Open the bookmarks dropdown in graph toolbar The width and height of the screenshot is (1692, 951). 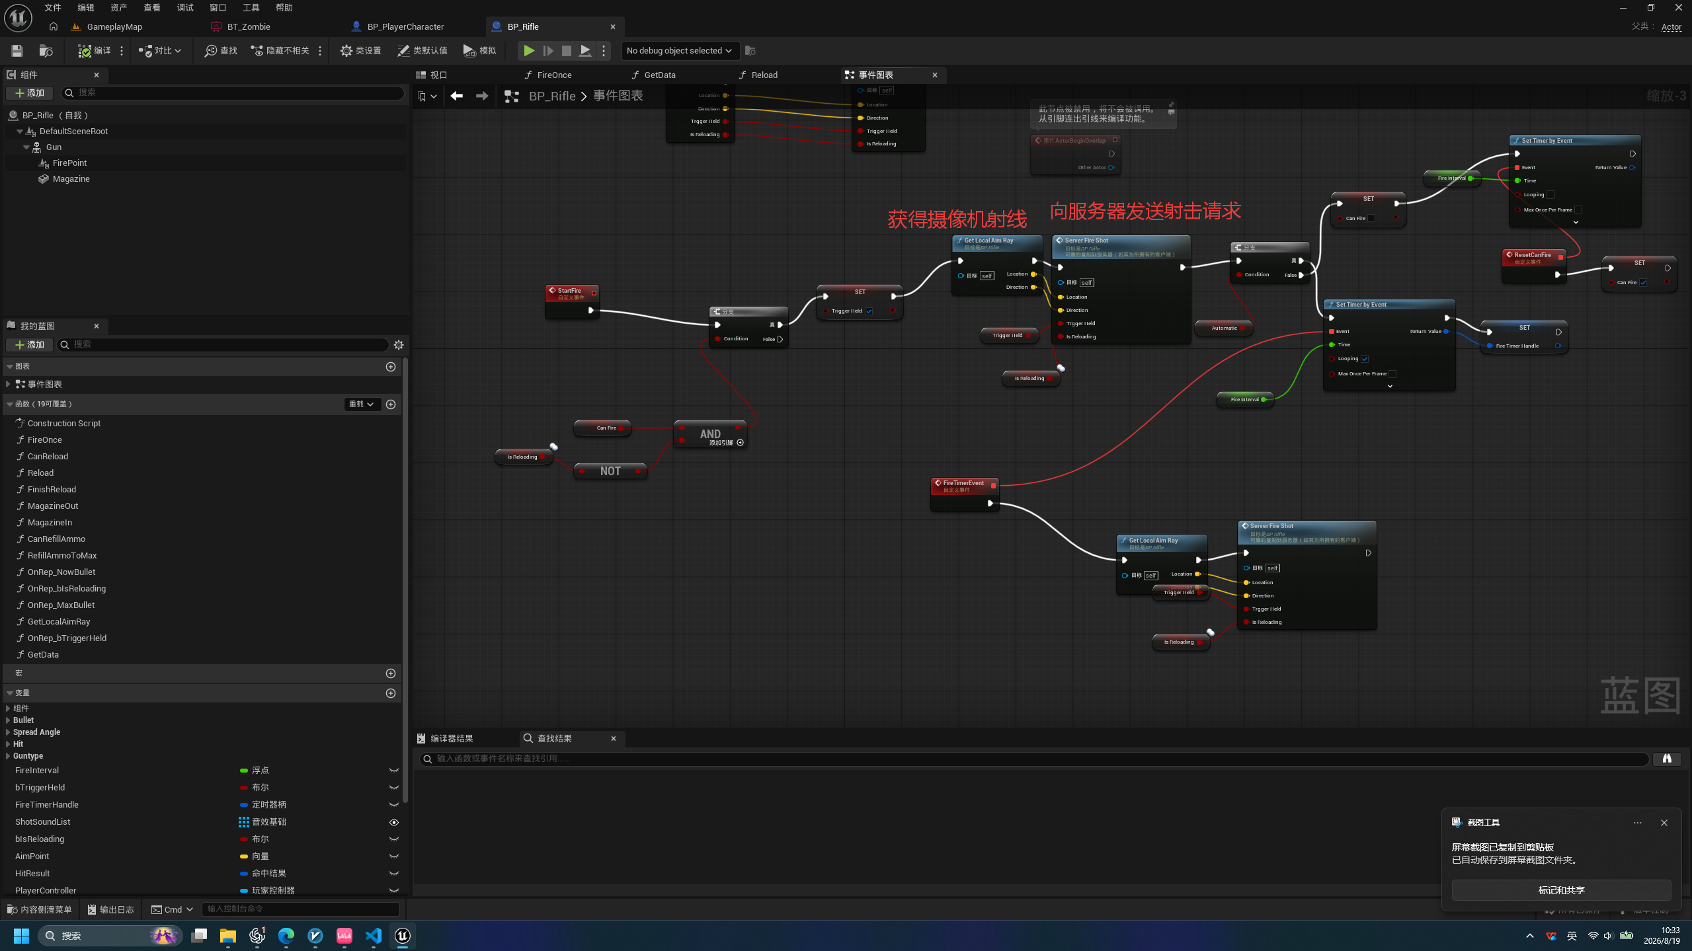click(x=427, y=96)
